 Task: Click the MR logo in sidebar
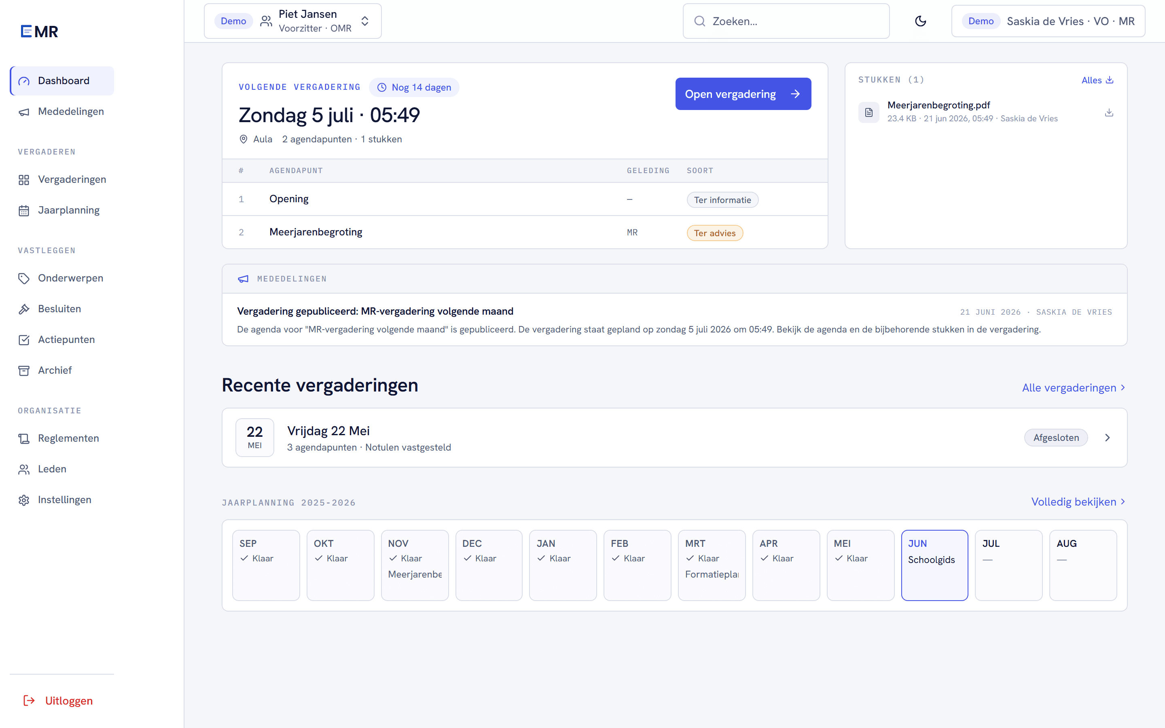click(40, 32)
